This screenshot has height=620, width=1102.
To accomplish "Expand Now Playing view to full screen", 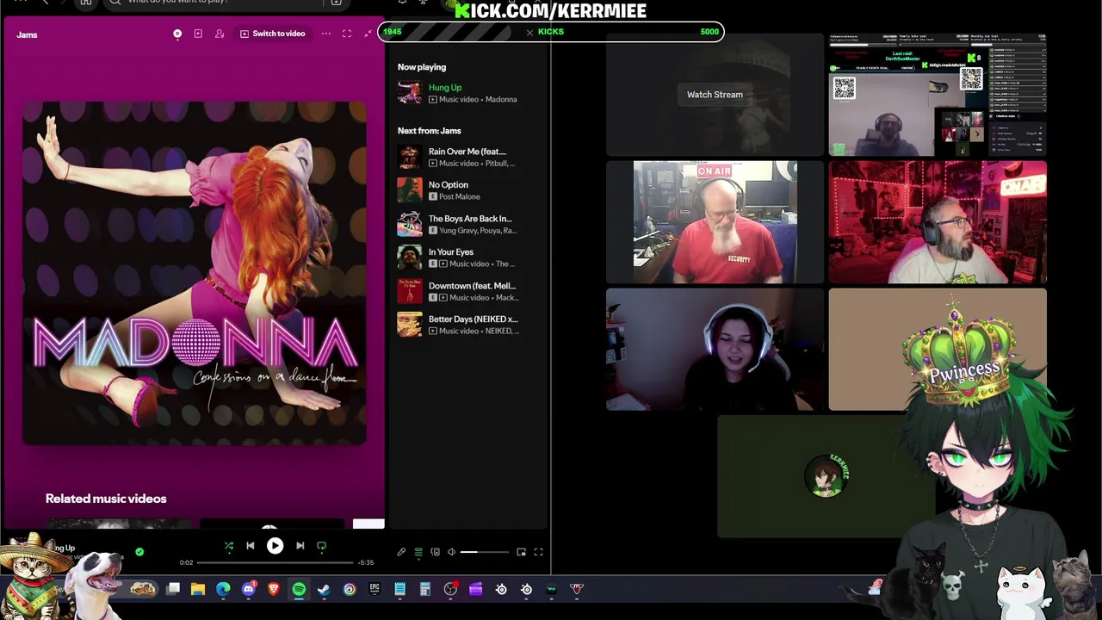I will [347, 34].
